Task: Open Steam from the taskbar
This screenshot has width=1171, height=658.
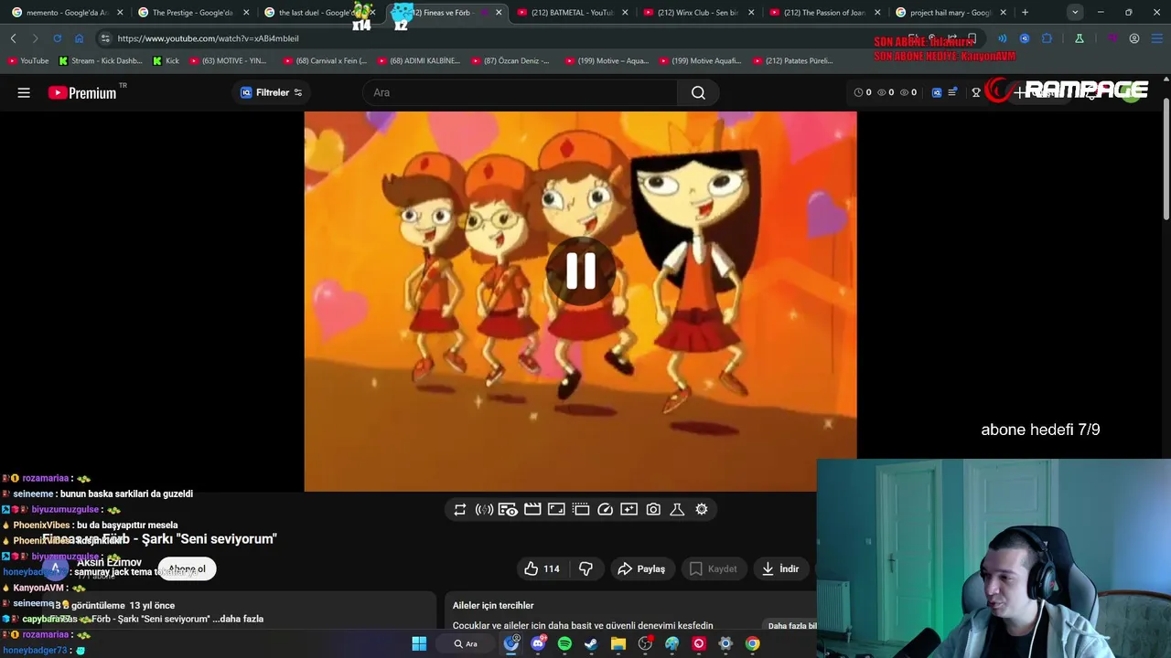Action: 591,643
